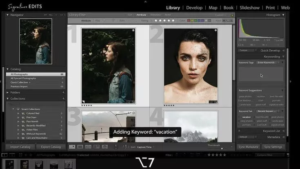Click the Smart Collections set icon
Image resolution: width=300 pixels, height=169 pixels.
tap(18, 109)
